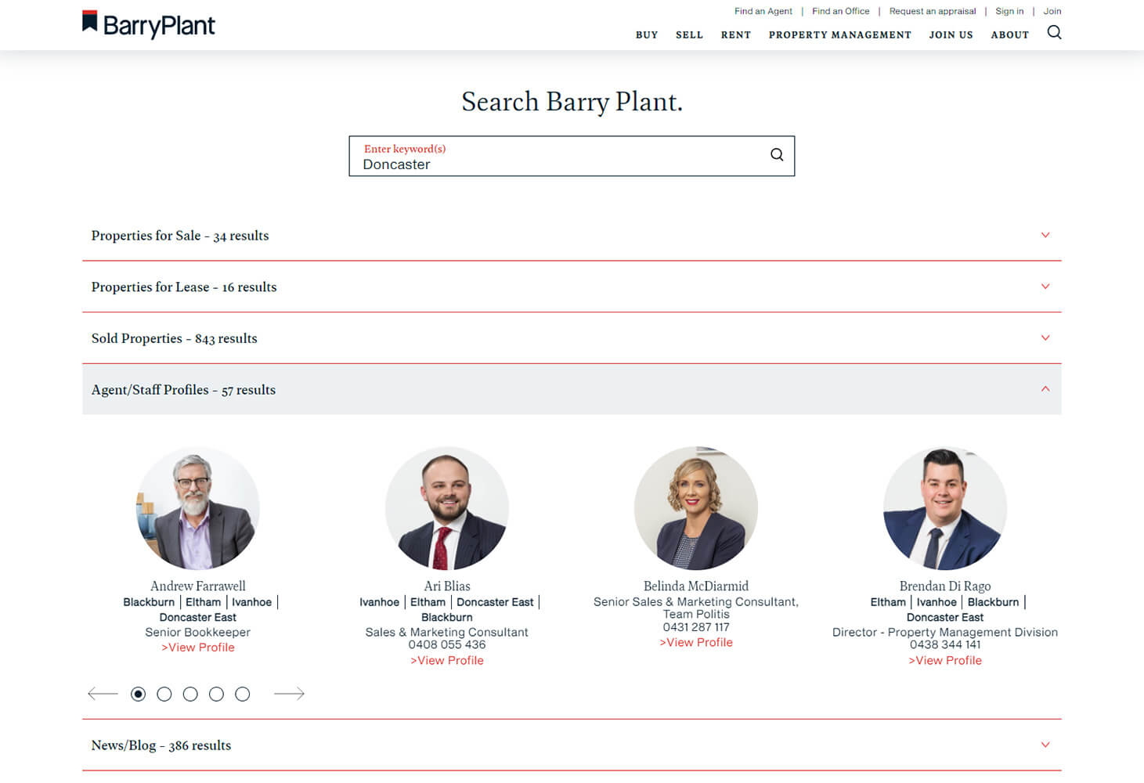Open the ABOUT menu

coord(1010,35)
